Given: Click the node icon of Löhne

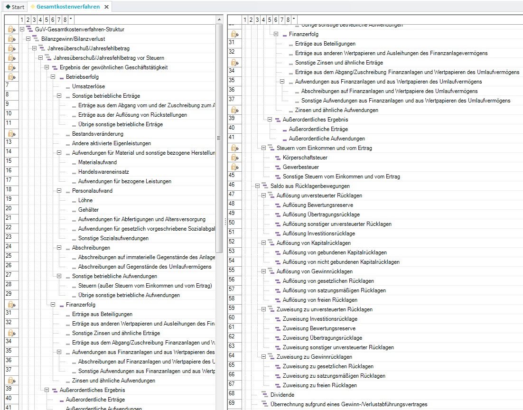Looking at the screenshot, I should (x=74, y=201).
